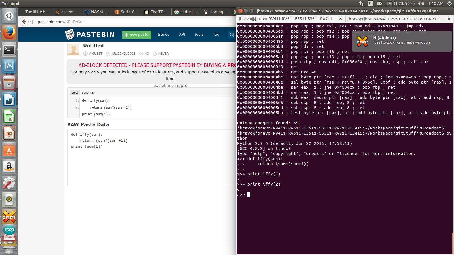The width and height of the screenshot is (454, 255).
Task: Open the power gear session menu
Action: pyautogui.click(x=449, y=3)
